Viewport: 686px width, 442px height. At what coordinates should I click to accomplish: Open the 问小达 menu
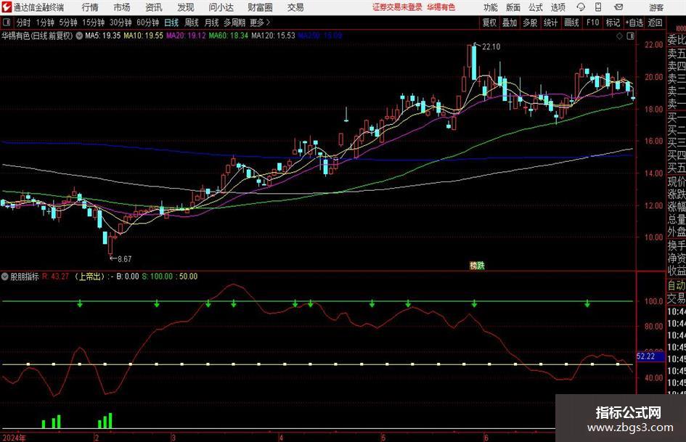[221, 7]
